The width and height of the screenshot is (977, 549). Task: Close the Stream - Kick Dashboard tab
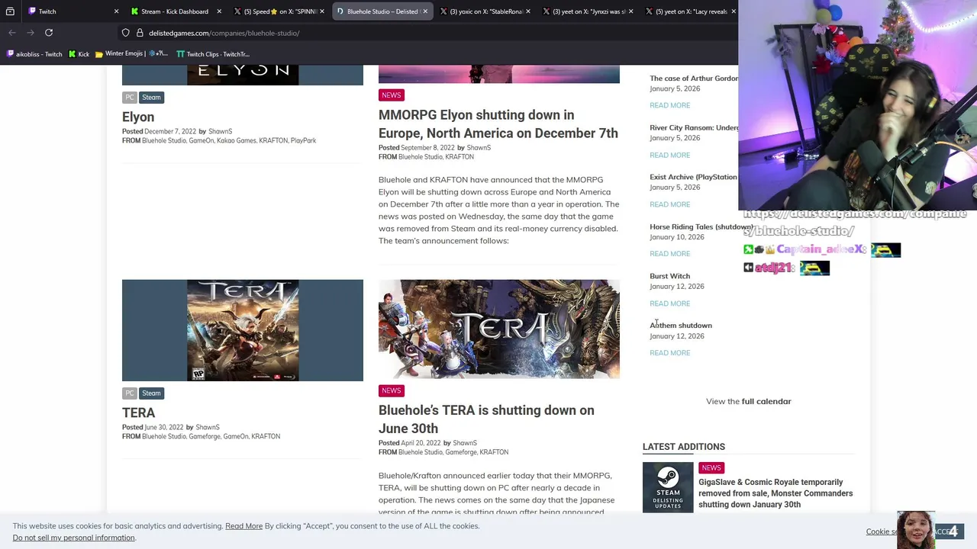pyautogui.click(x=219, y=11)
